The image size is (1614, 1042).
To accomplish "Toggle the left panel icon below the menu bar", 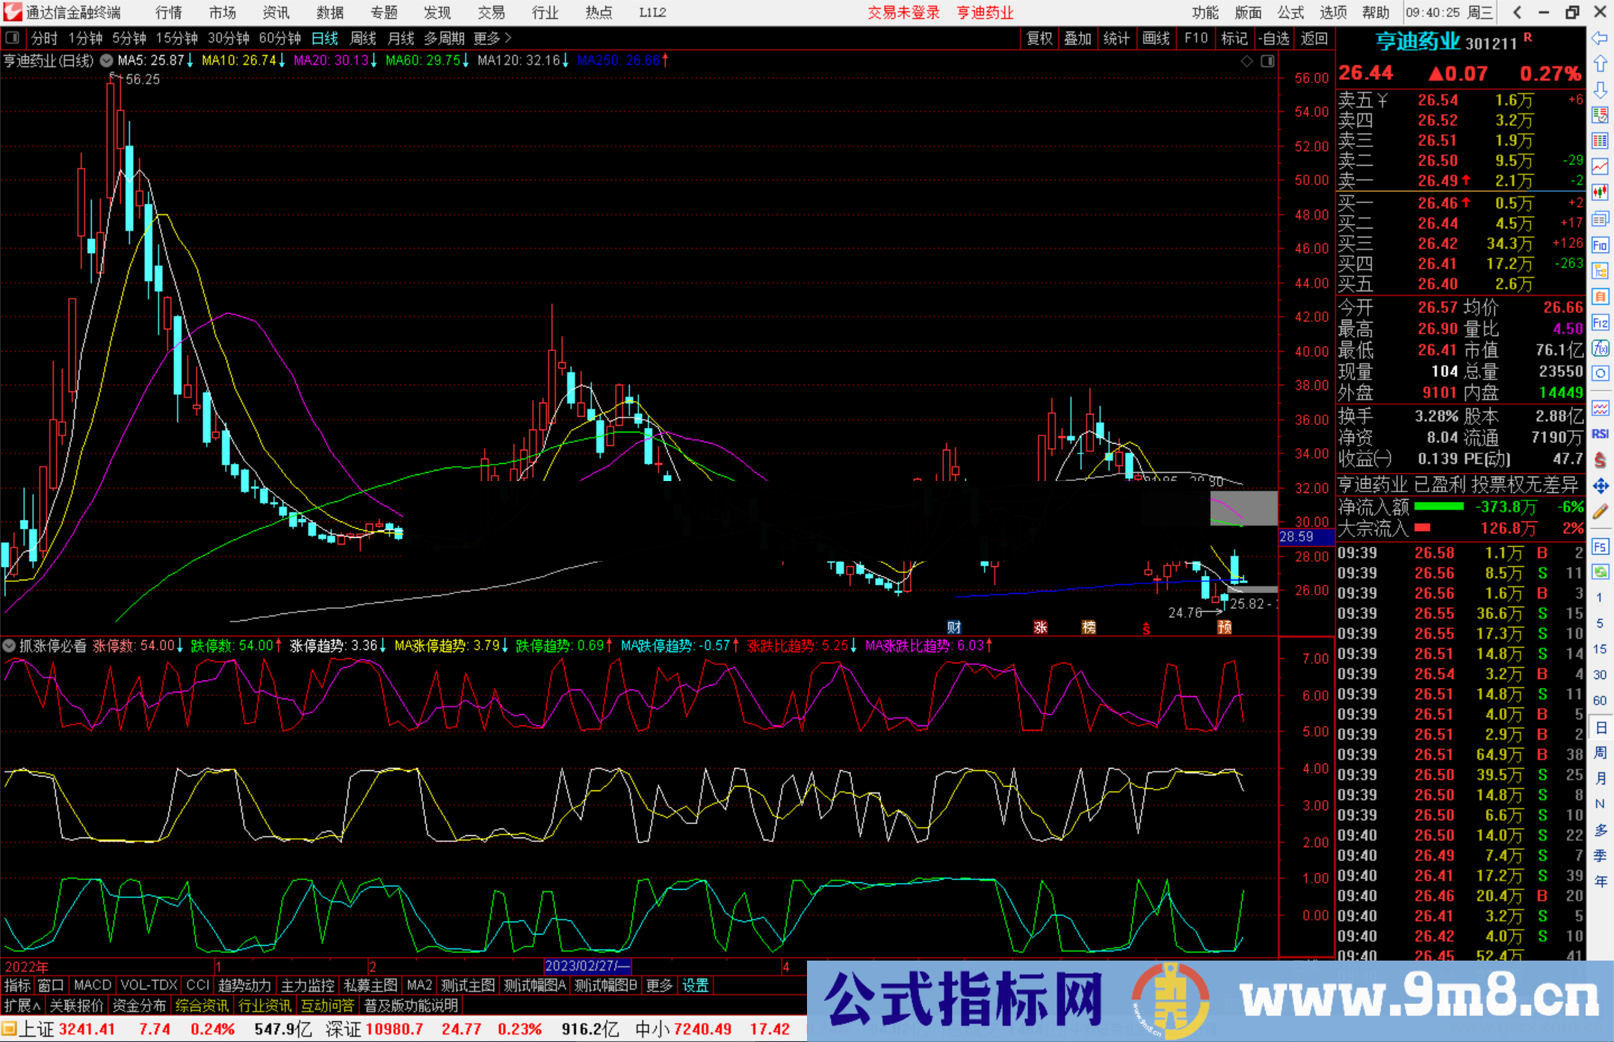I will [x=12, y=37].
